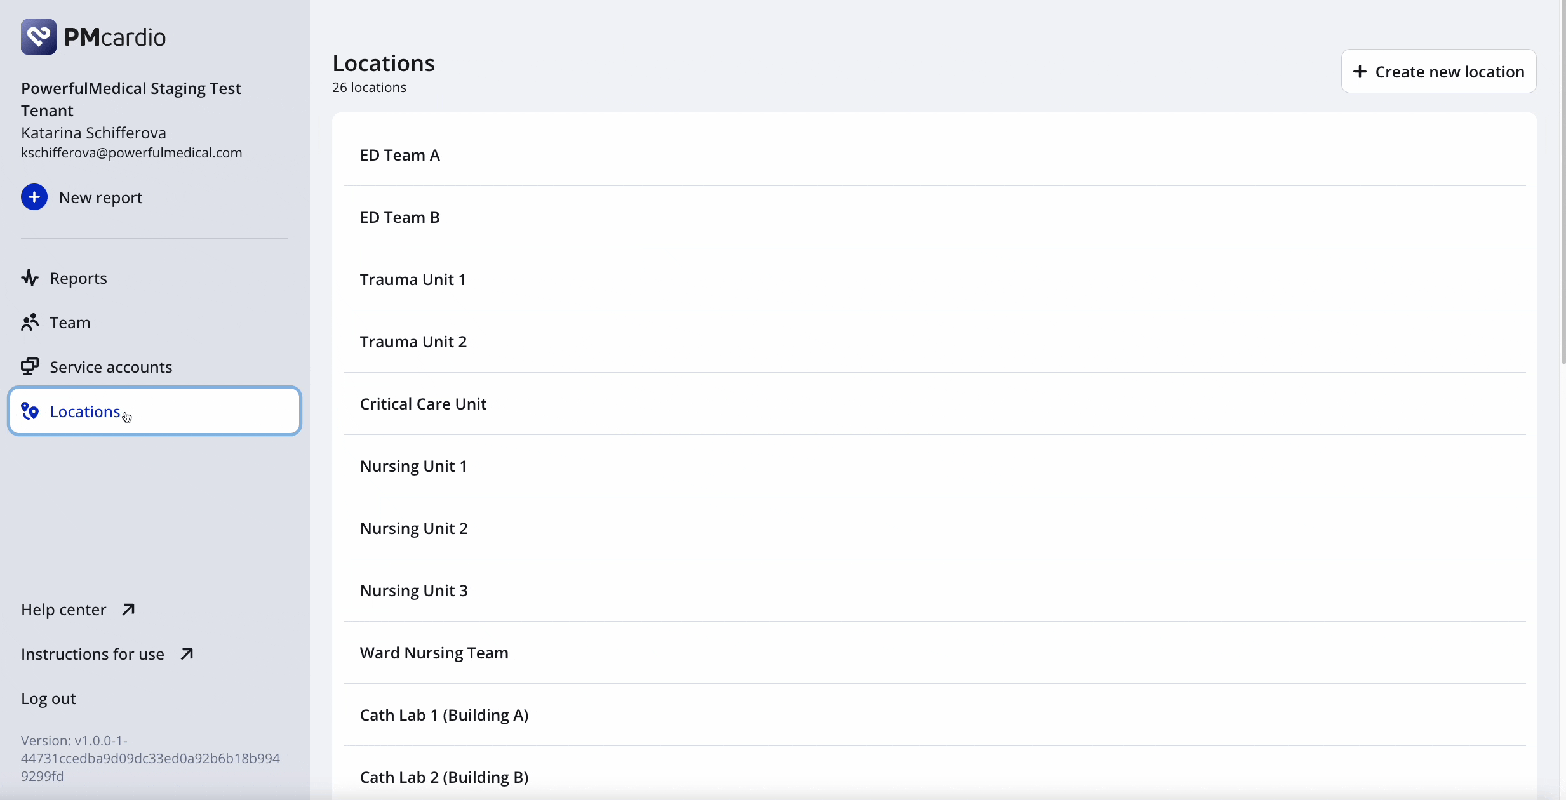Select Trauma Unit 2 in the list
Screen dimensions: 1566x800
934,342
